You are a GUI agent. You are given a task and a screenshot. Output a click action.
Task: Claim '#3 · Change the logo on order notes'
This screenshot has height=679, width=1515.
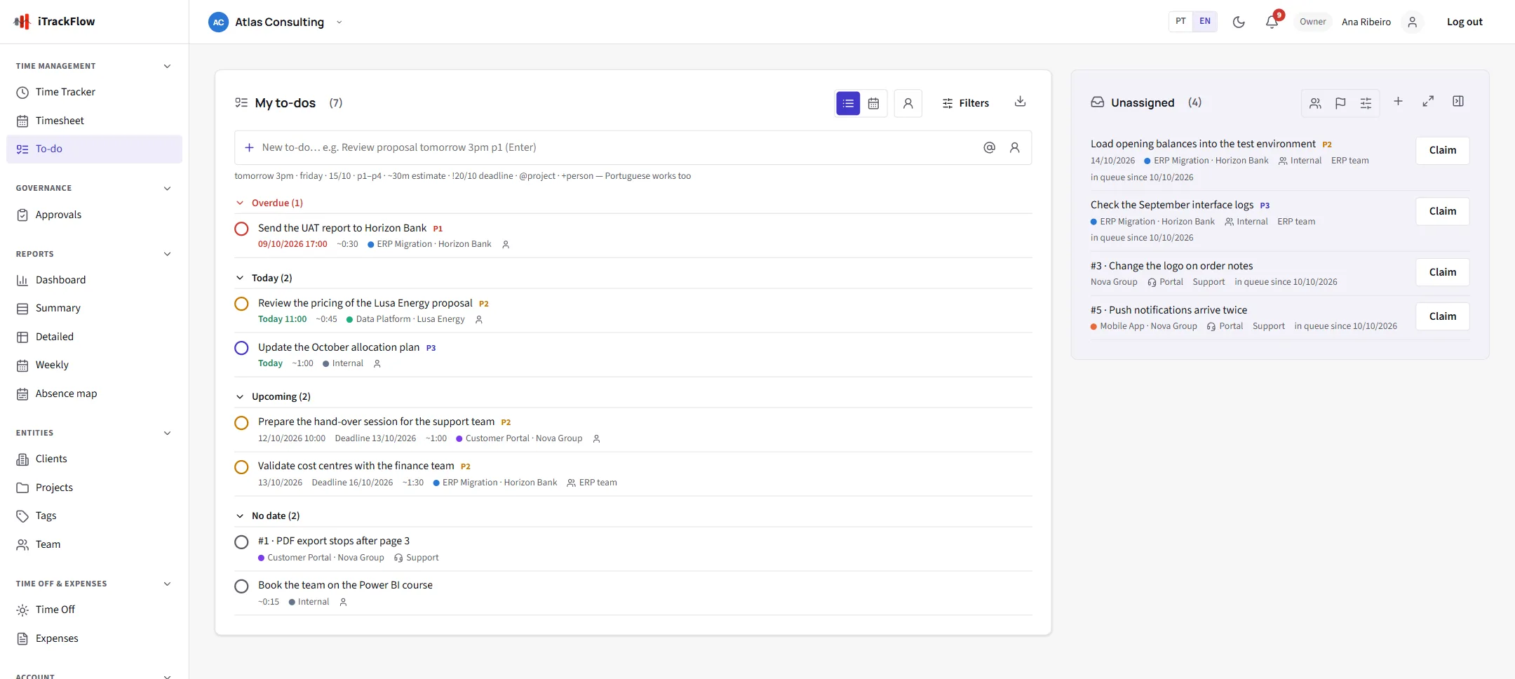[1442, 272]
